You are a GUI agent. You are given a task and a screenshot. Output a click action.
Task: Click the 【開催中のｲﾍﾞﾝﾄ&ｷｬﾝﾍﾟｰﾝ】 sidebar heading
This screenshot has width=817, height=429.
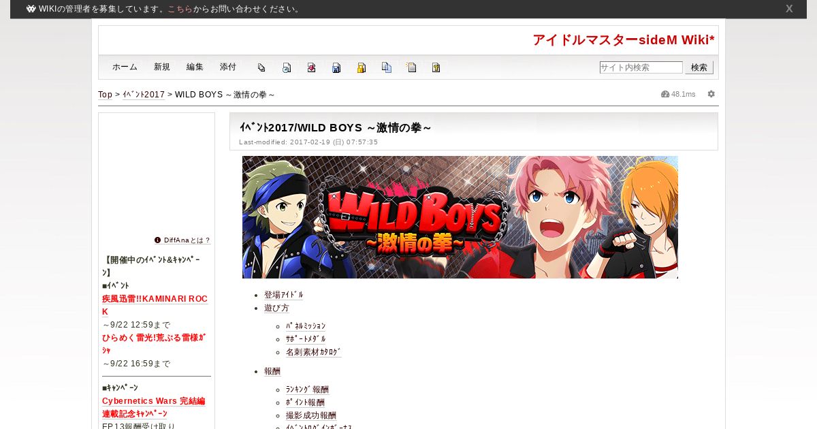point(151,266)
